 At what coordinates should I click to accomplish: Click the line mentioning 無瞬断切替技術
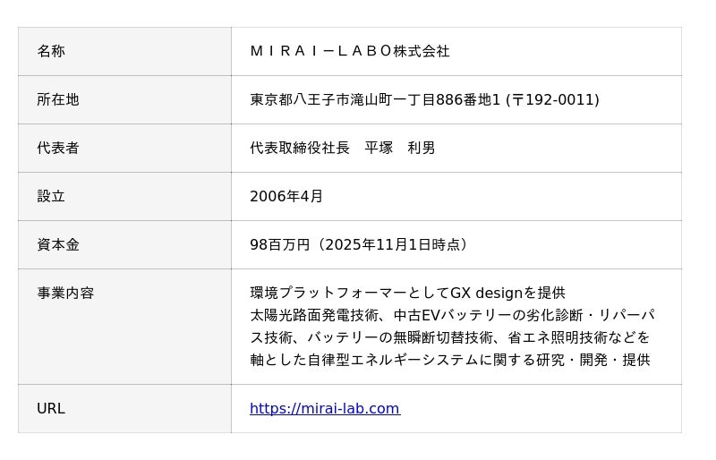coord(450,338)
